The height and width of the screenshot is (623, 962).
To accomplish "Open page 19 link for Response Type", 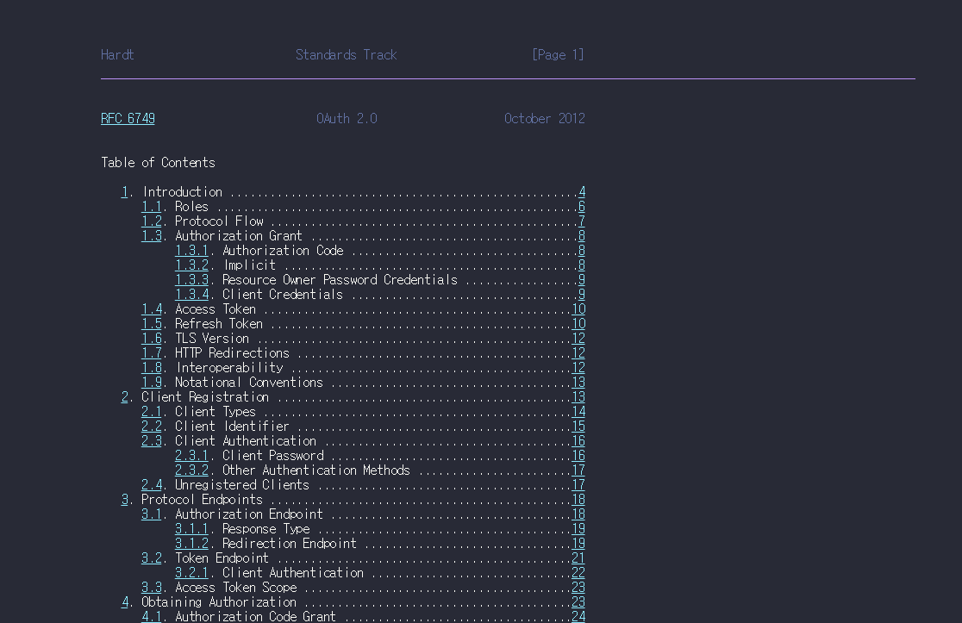I will pos(578,529).
